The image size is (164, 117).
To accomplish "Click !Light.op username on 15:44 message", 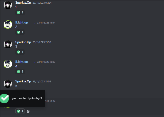I will (x=22, y=22).
